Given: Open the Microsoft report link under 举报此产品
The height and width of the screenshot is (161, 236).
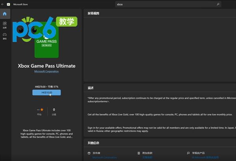Looking at the screenshot, I should pyautogui.click(x=205, y=157).
